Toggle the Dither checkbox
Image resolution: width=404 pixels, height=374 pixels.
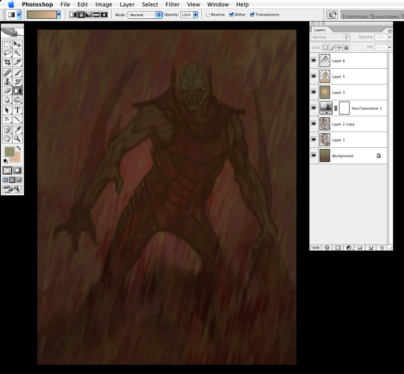pos(231,15)
